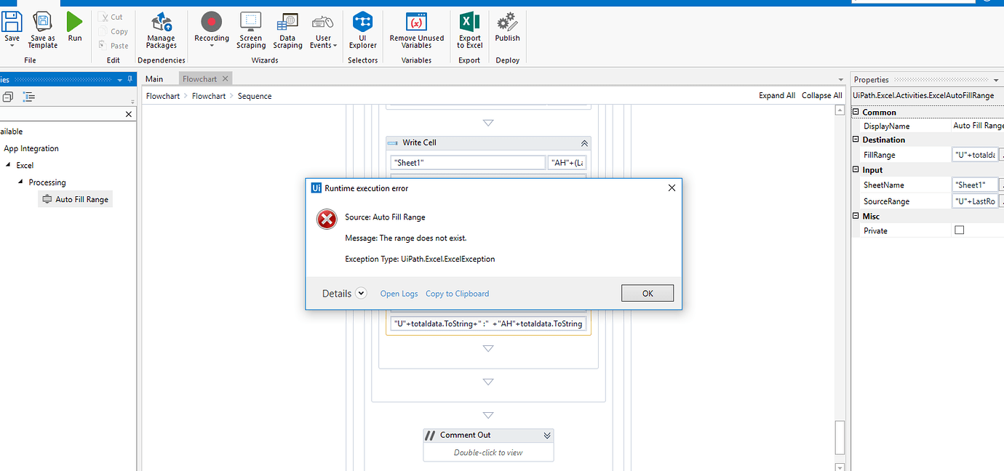Edit the SheetName property field
The height and width of the screenshot is (471, 1004).
(x=975, y=185)
